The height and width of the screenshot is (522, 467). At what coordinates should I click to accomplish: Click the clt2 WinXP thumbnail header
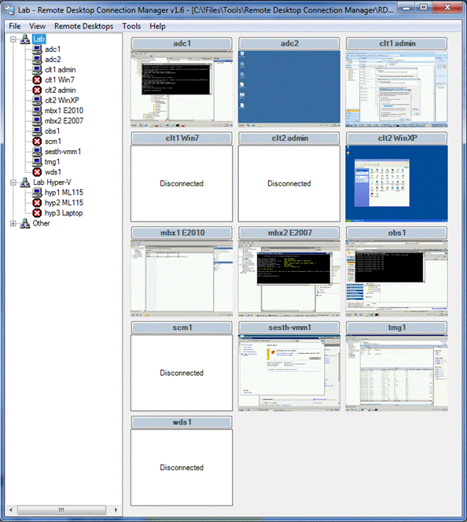396,138
